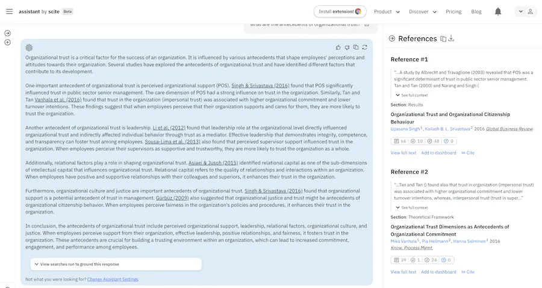
Task: Click contrasting count 0 in Reference #1
Action: tap(449, 141)
